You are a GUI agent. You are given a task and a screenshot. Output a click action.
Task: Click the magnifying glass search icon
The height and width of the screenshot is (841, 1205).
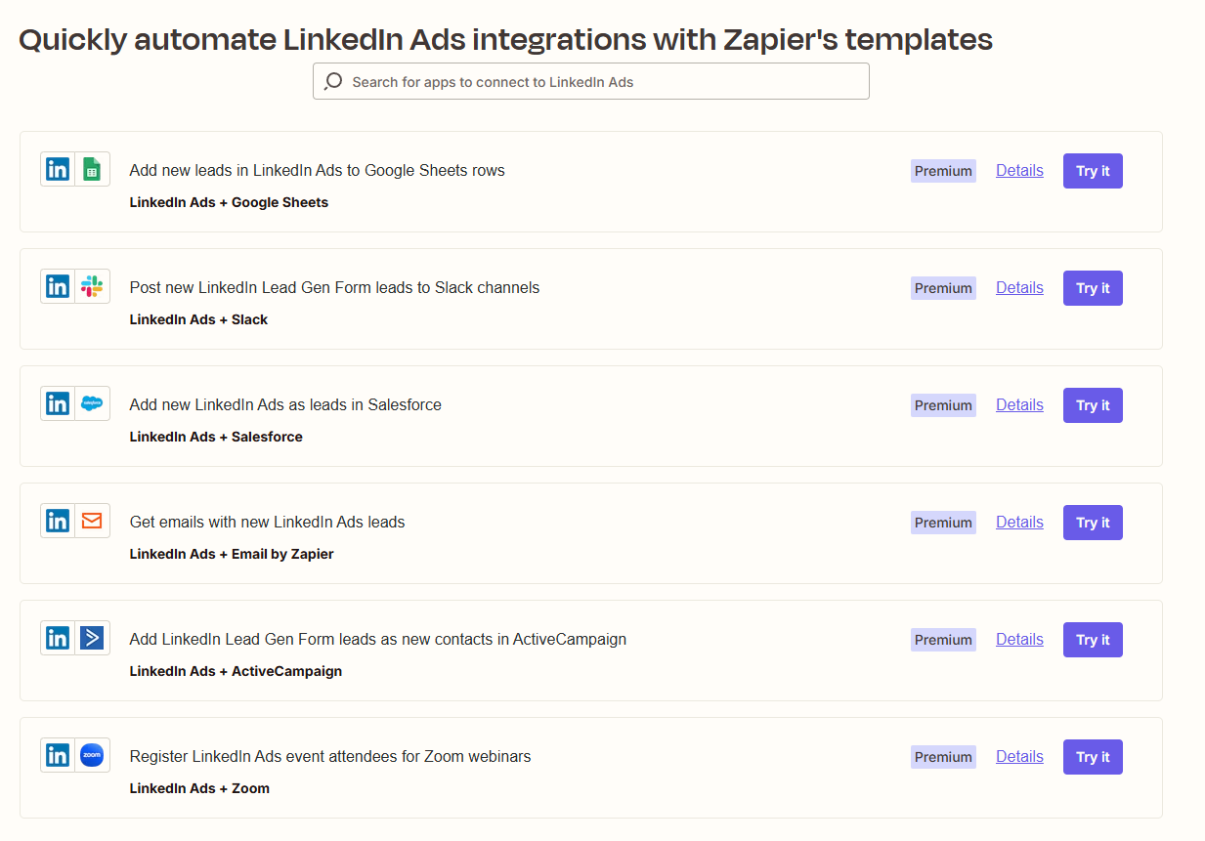pyautogui.click(x=333, y=81)
